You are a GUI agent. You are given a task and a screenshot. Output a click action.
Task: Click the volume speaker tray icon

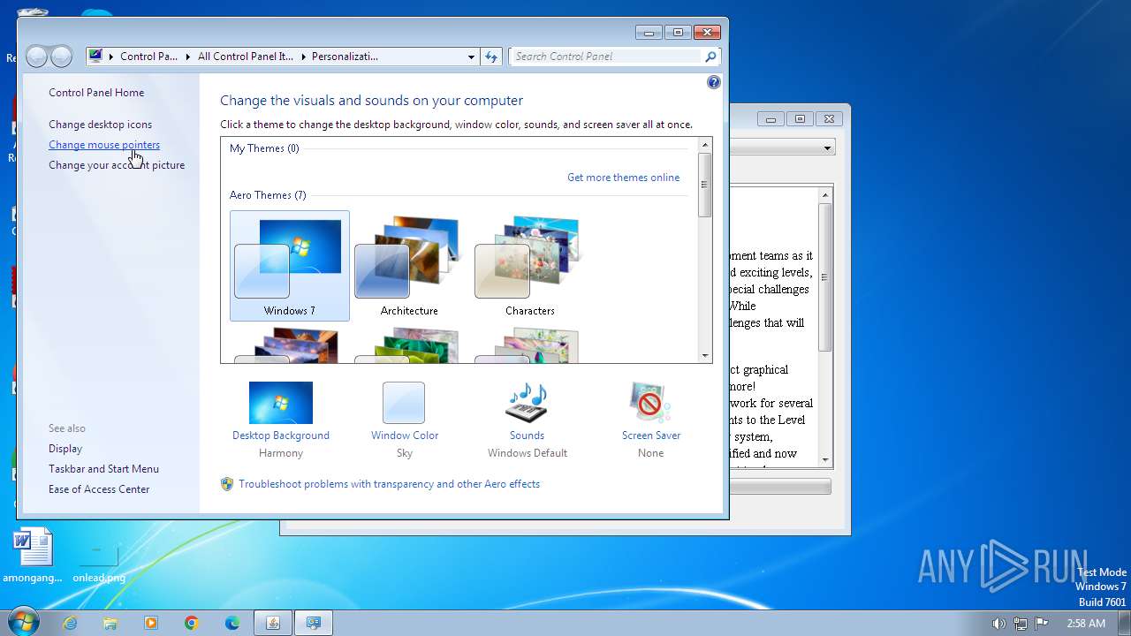(x=998, y=624)
